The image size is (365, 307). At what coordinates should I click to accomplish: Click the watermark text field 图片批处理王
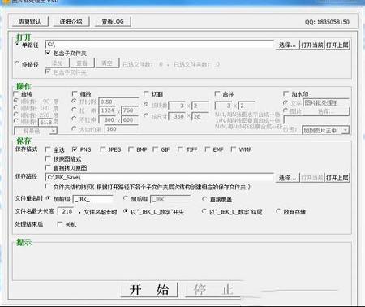click(326, 102)
